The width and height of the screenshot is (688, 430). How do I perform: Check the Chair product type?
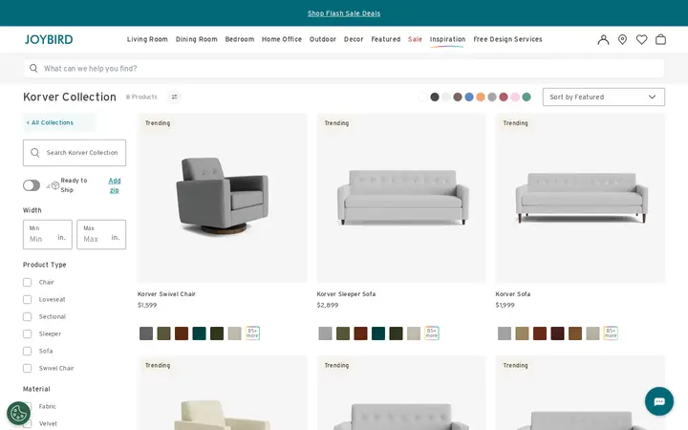coord(27,282)
